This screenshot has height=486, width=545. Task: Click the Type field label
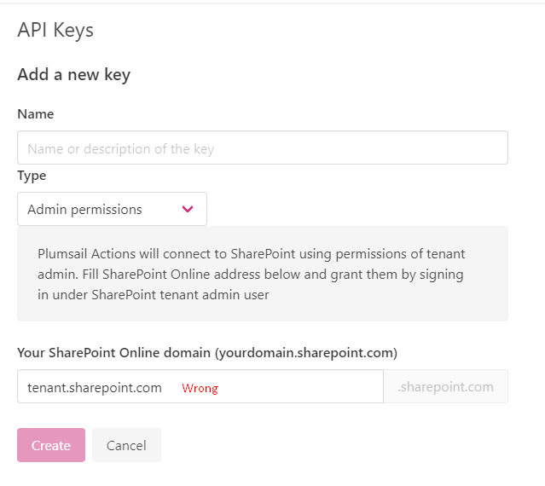32,176
